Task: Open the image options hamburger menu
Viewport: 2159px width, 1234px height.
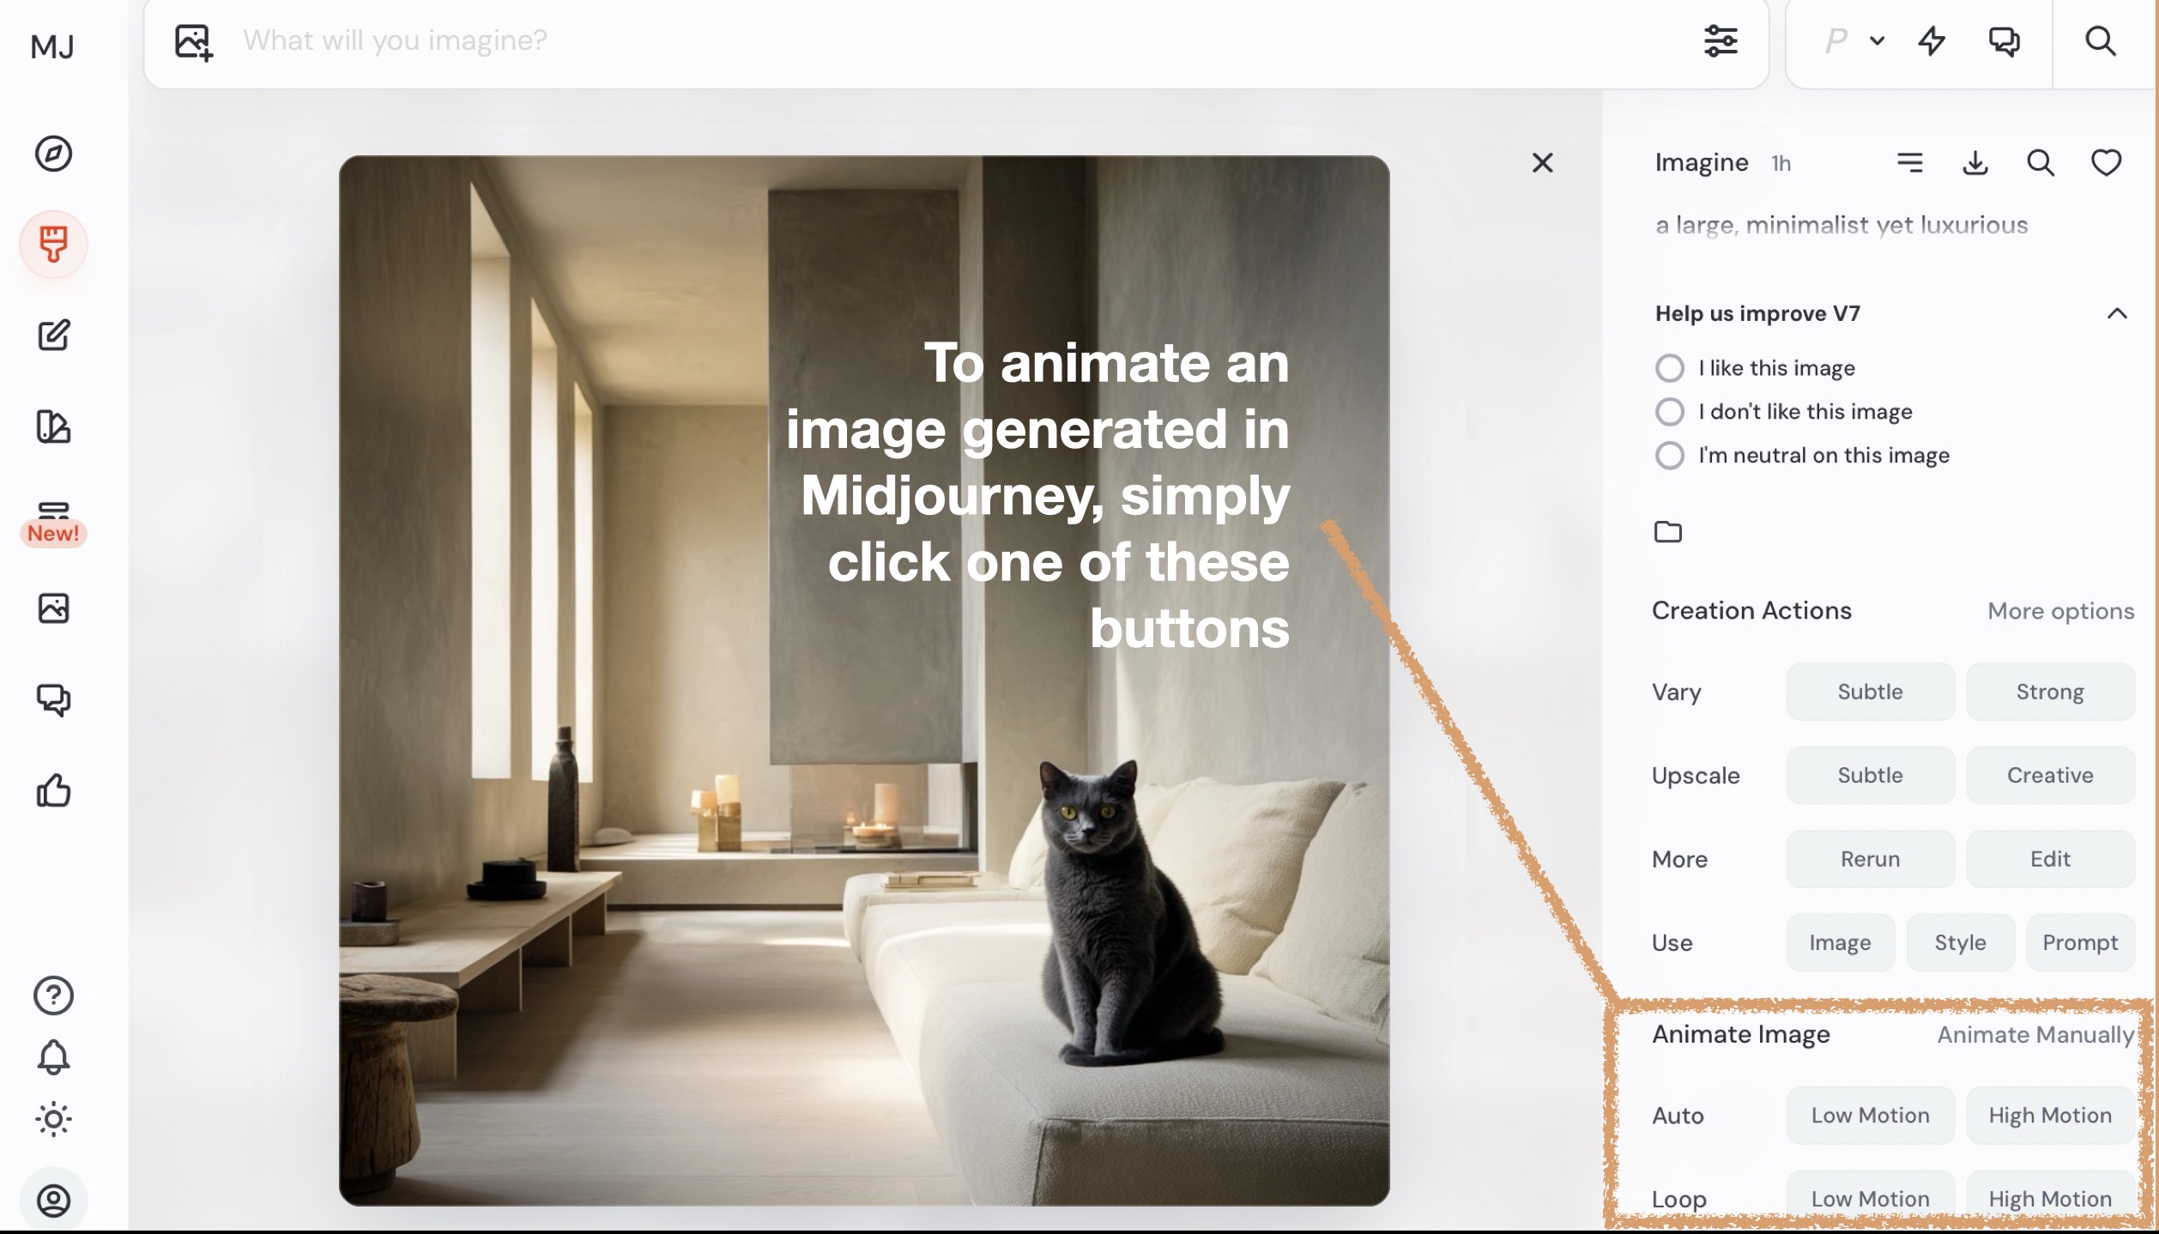Action: tap(1909, 163)
